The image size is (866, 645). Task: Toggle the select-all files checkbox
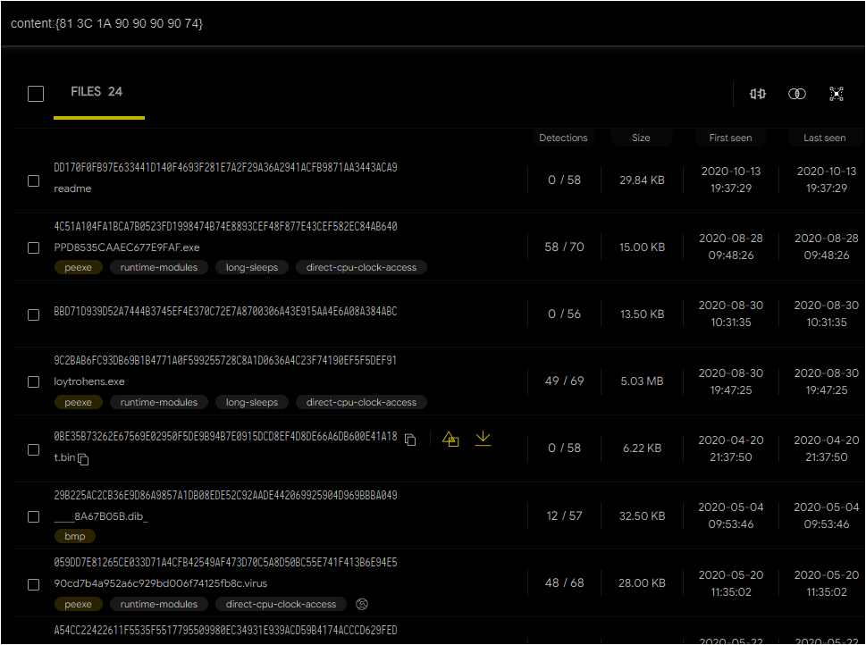[x=36, y=94]
